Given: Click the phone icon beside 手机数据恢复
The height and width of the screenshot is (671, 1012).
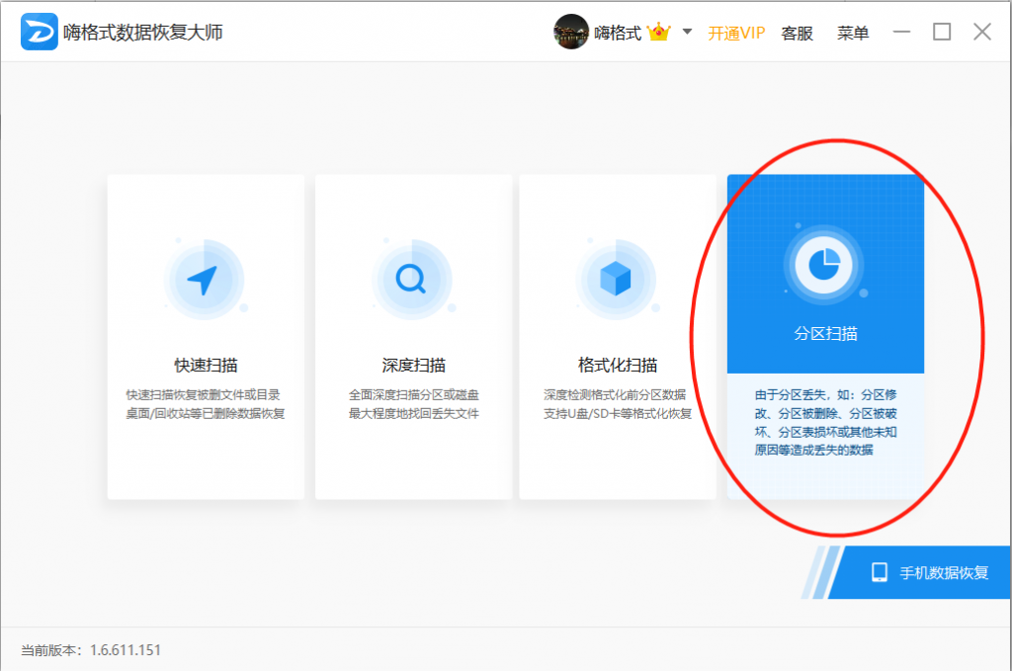Looking at the screenshot, I should pyautogui.click(x=879, y=572).
